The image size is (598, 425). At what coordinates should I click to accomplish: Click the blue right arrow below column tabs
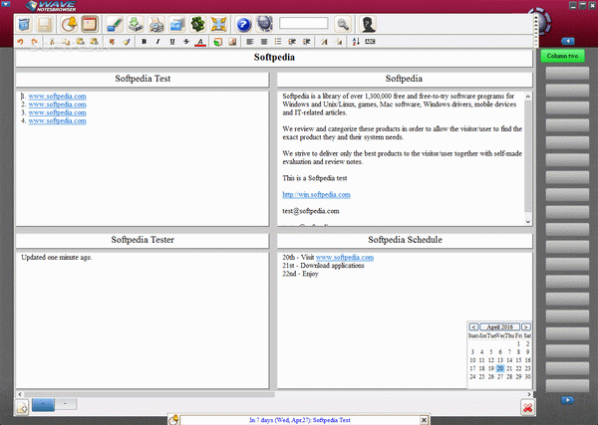coord(567,400)
